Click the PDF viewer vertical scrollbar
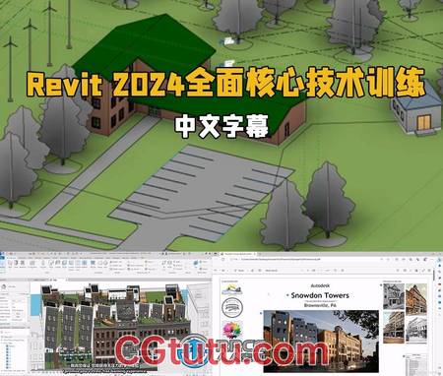The image size is (443, 376). [x=434, y=323]
